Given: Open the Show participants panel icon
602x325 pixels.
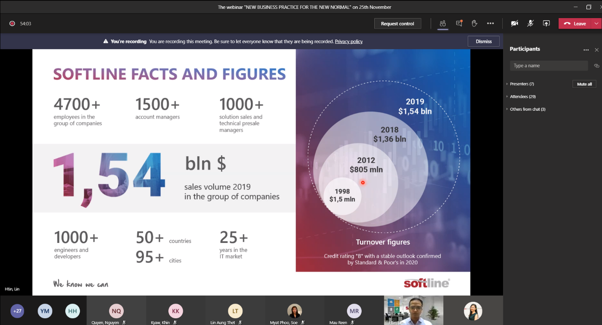Looking at the screenshot, I should pos(442,24).
